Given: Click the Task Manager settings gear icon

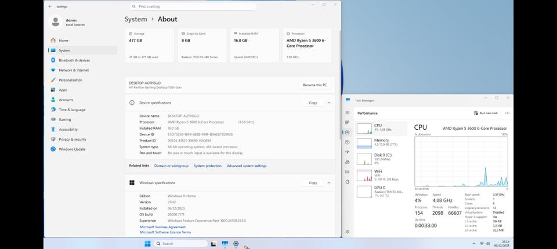Looking at the screenshot, I should coord(348,232).
